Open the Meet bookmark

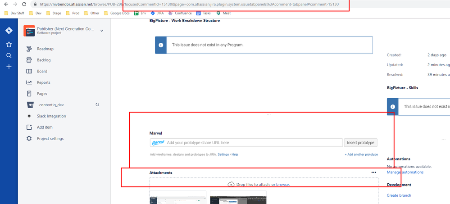point(223,13)
